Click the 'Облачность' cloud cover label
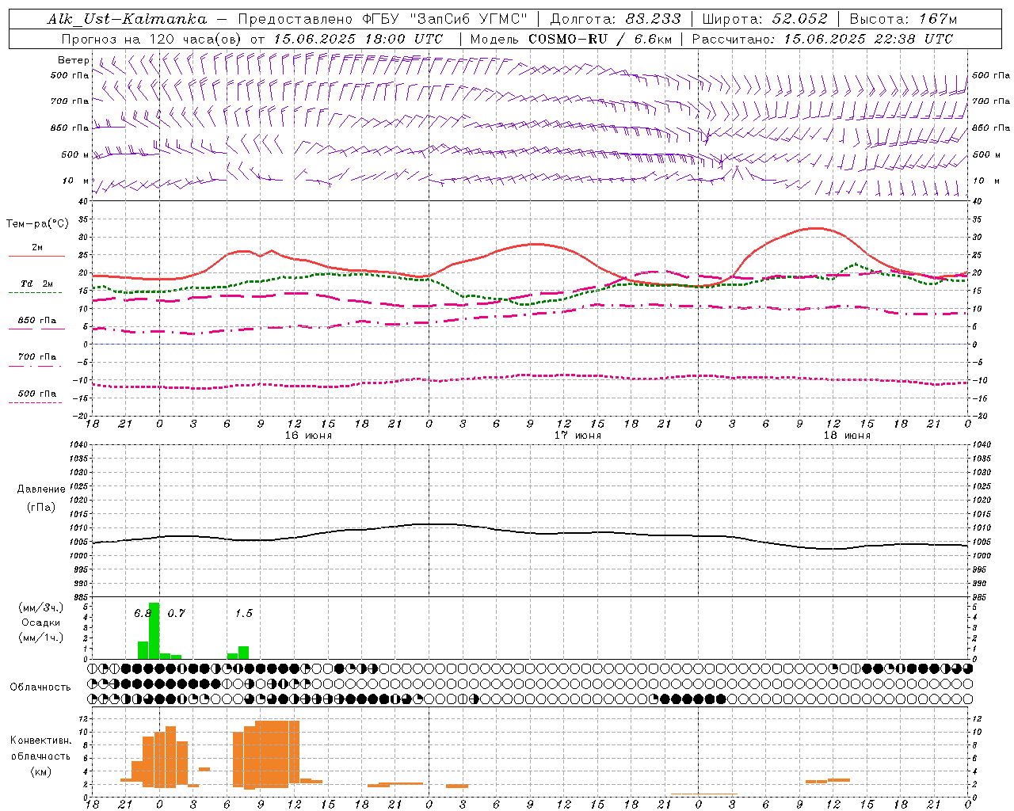The height and width of the screenshot is (811, 1014). [x=40, y=687]
